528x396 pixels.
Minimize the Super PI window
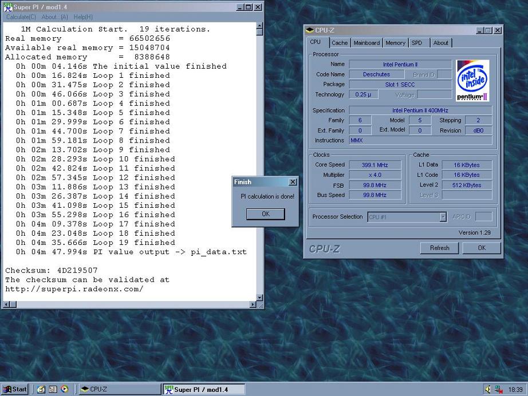[239, 7]
